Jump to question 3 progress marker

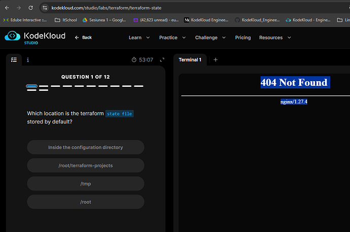[x=55, y=86]
